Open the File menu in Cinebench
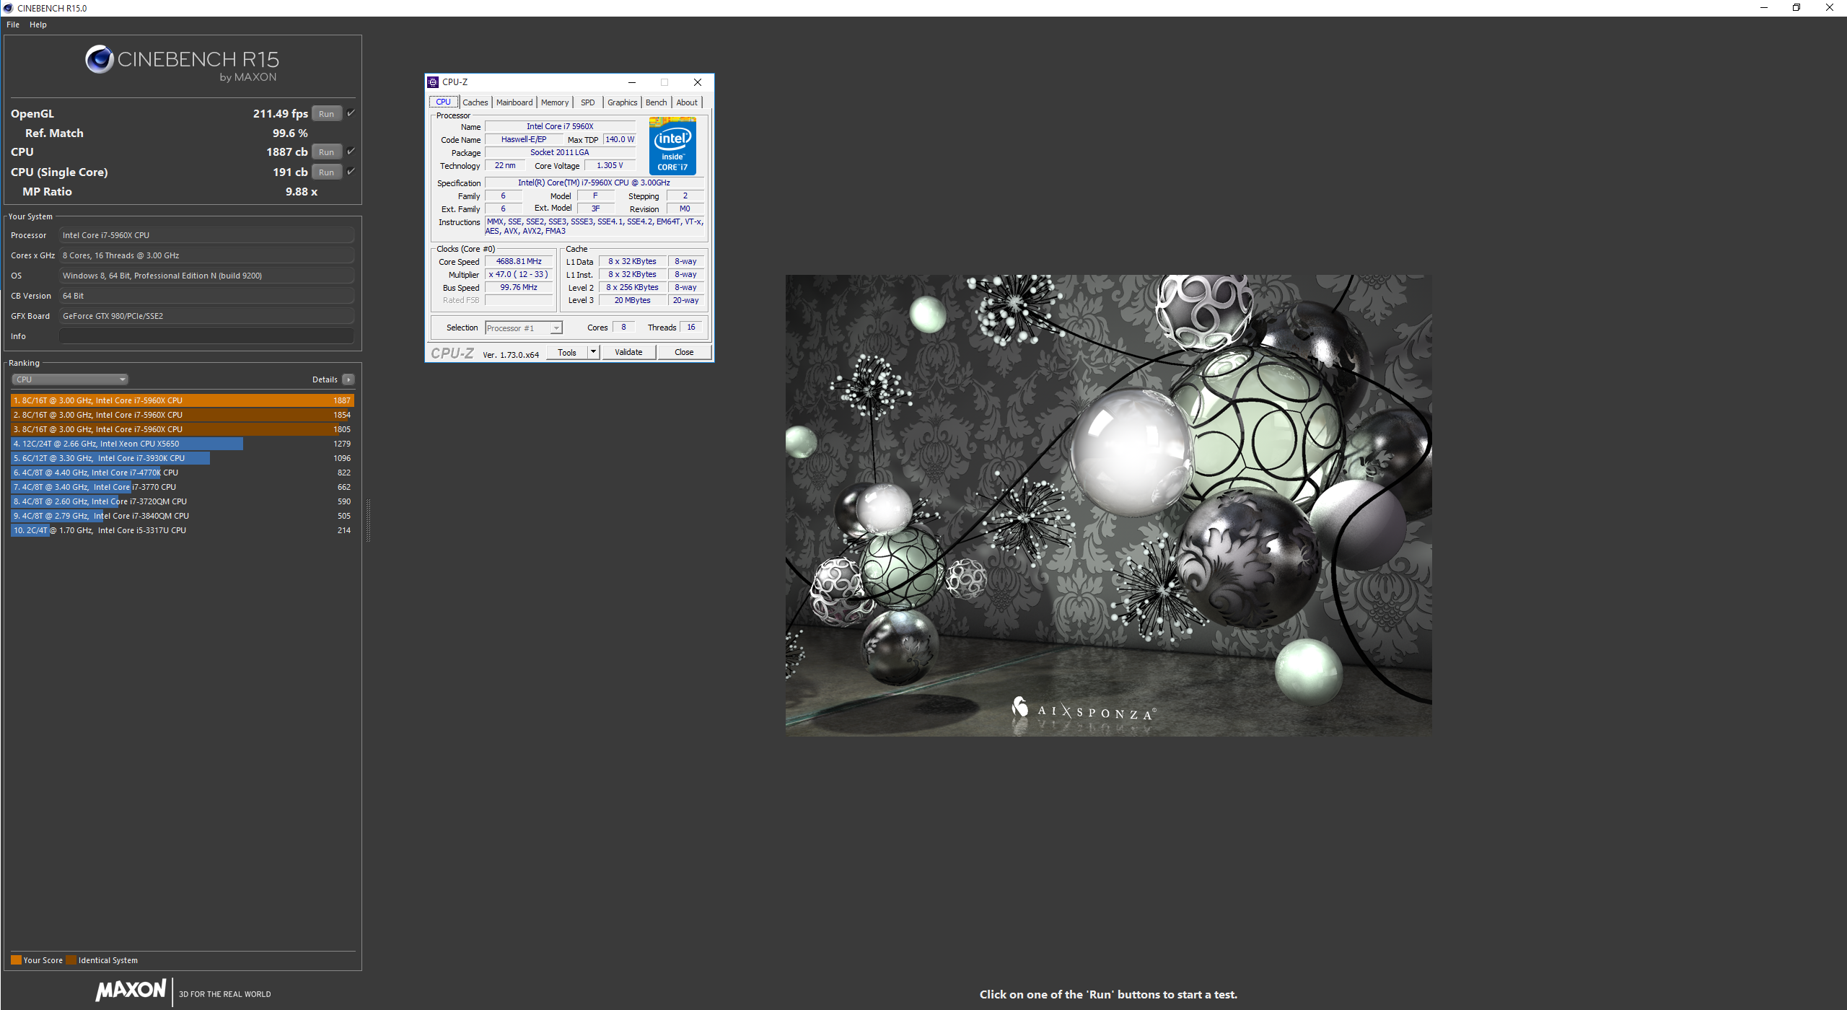 (13, 25)
